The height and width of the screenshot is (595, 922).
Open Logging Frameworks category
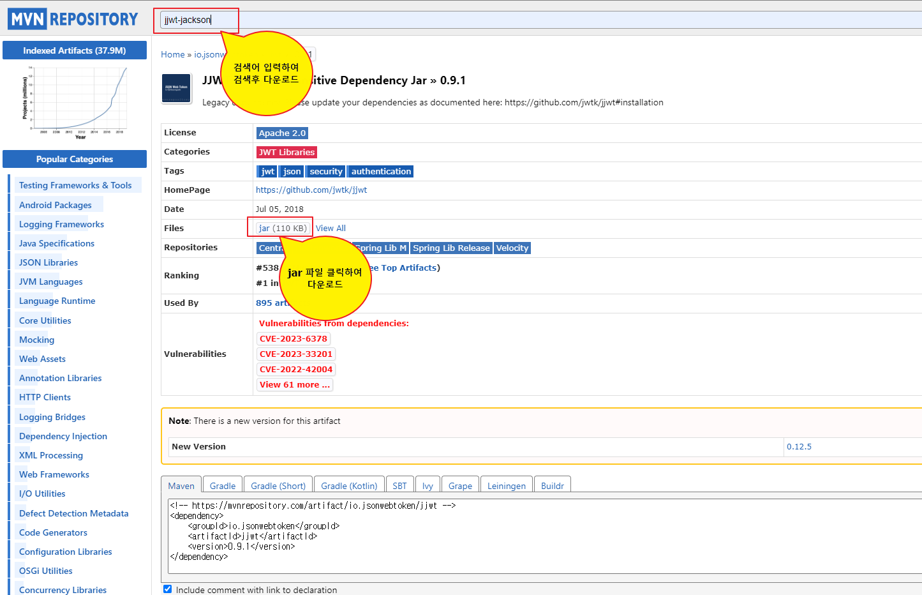61,224
